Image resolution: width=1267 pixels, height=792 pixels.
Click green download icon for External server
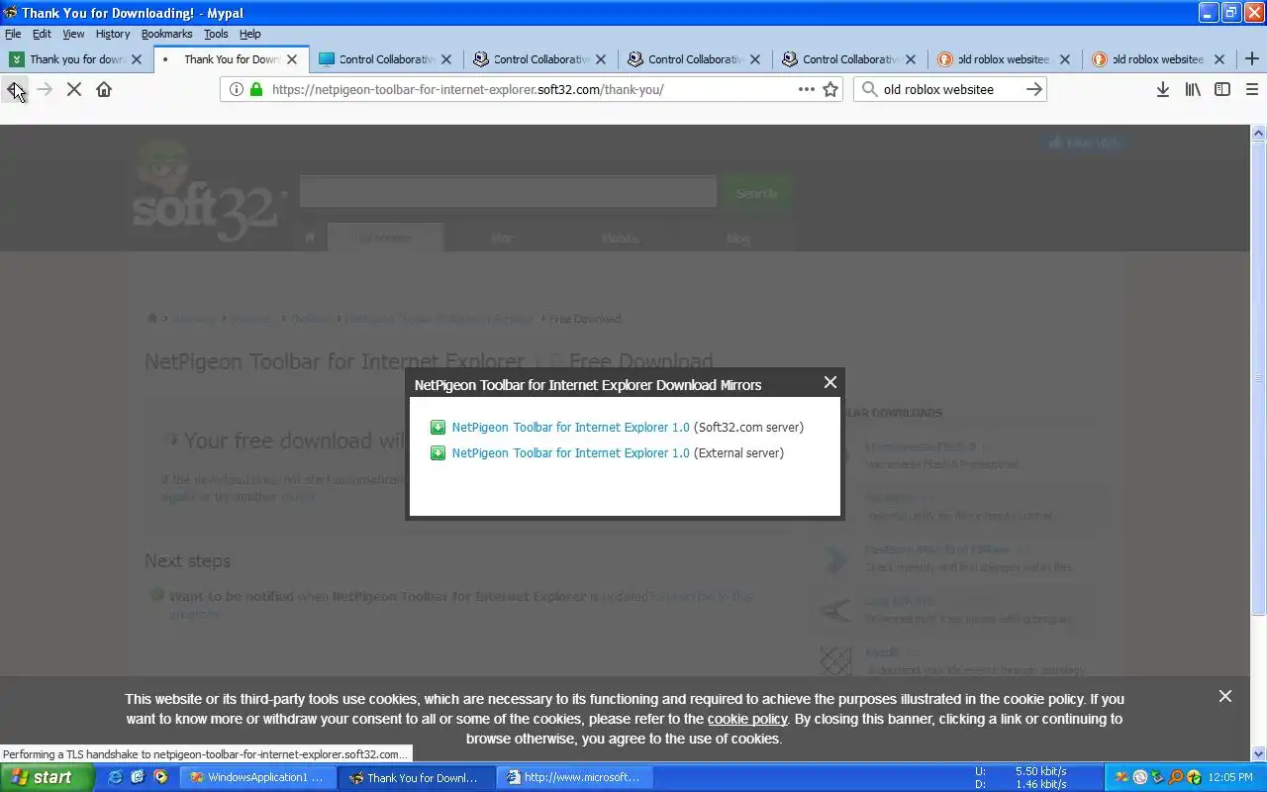click(x=438, y=453)
